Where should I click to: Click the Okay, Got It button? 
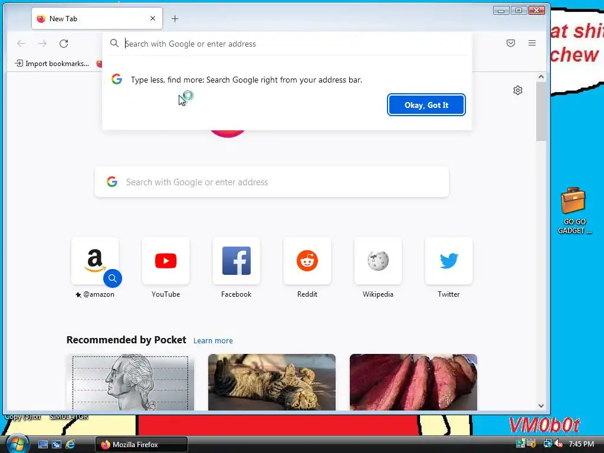tap(426, 105)
